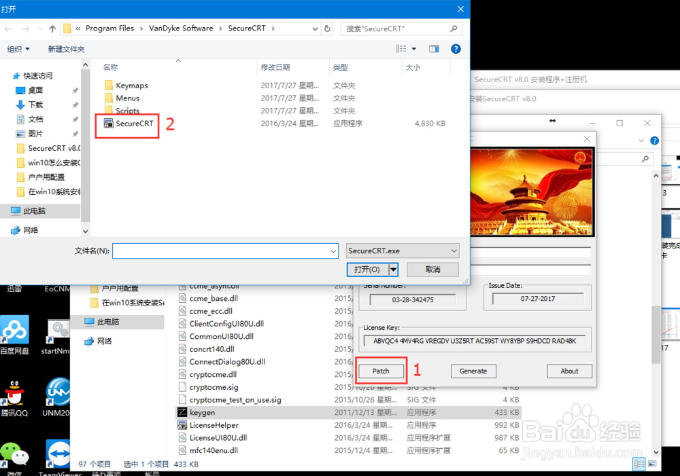
Task: Open help via the question mark icon
Action: (456, 49)
